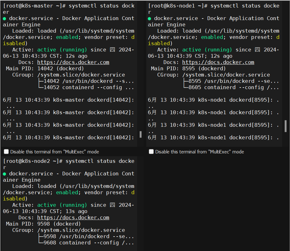Click the k8s-node1 terminal scrollbar thumb

coord(286,126)
